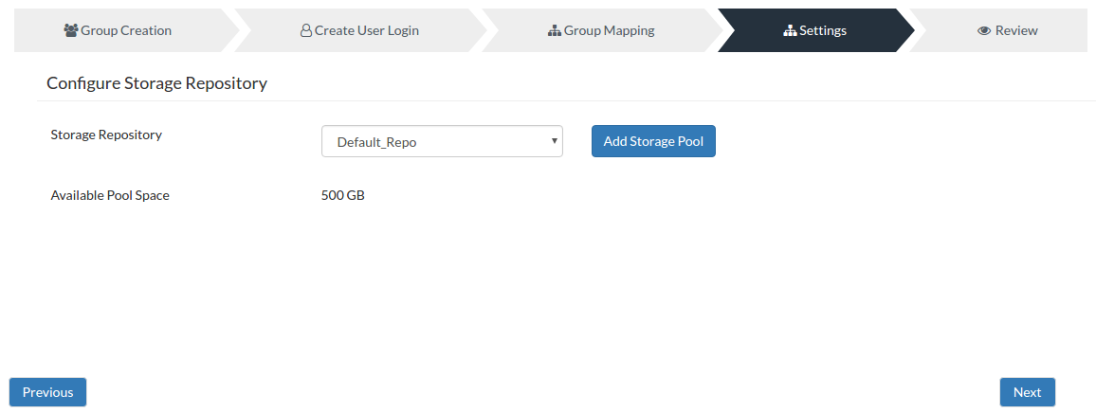Click the sitemap icon on the Settings step
The height and width of the screenshot is (413, 1096).
pos(790,30)
